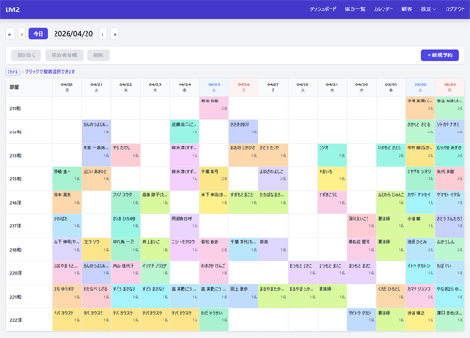Select わたなべ しげる booking in room 221
The height and width of the screenshot is (338, 470).
point(96,296)
